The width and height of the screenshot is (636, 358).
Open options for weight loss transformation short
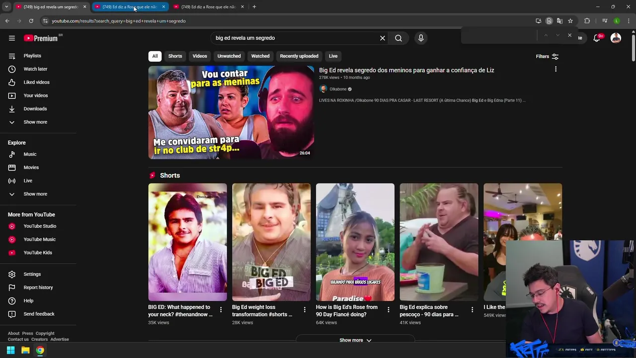[305, 310]
